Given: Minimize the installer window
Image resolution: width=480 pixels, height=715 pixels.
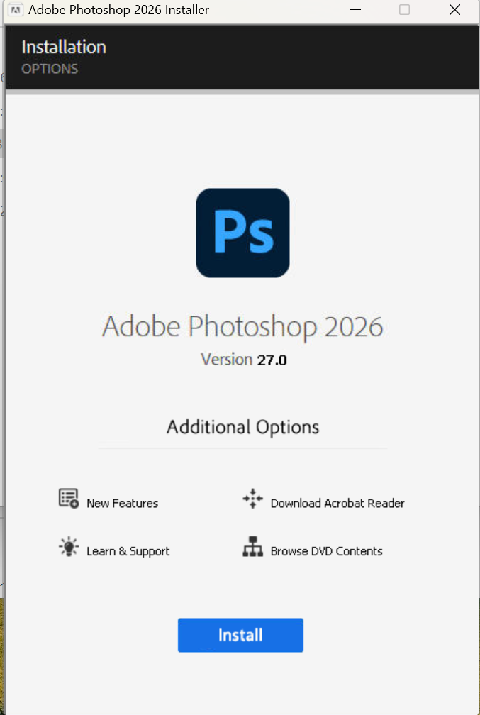Looking at the screenshot, I should coord(355,10).
